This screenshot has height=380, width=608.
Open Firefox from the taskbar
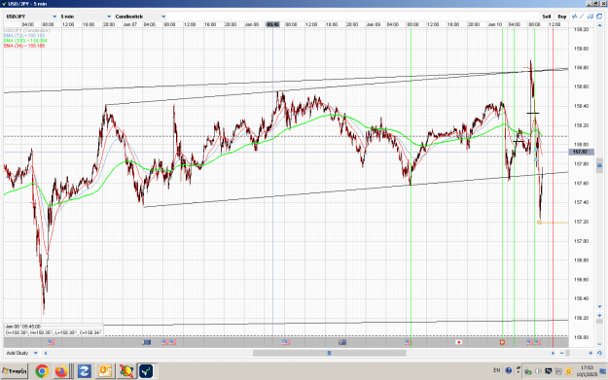(x=61, y=371)
